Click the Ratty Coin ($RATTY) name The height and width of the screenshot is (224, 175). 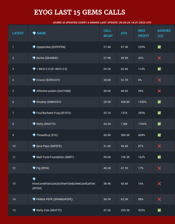pos(49,210)
